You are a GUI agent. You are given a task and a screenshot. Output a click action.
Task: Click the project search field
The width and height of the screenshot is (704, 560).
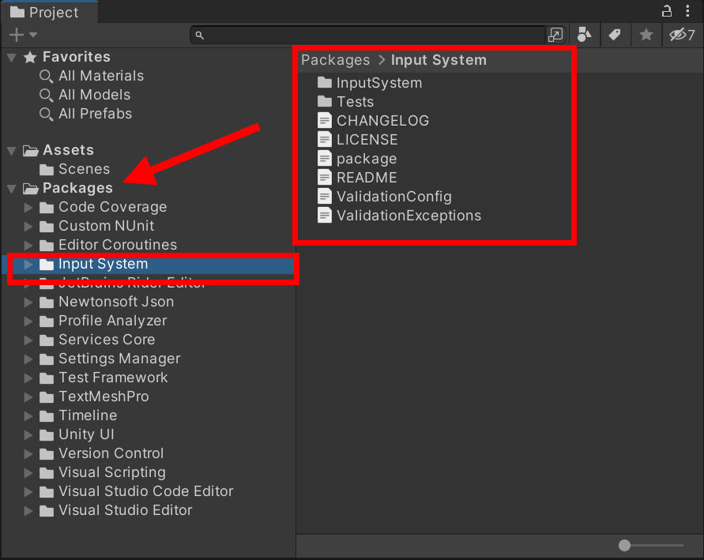367,35
